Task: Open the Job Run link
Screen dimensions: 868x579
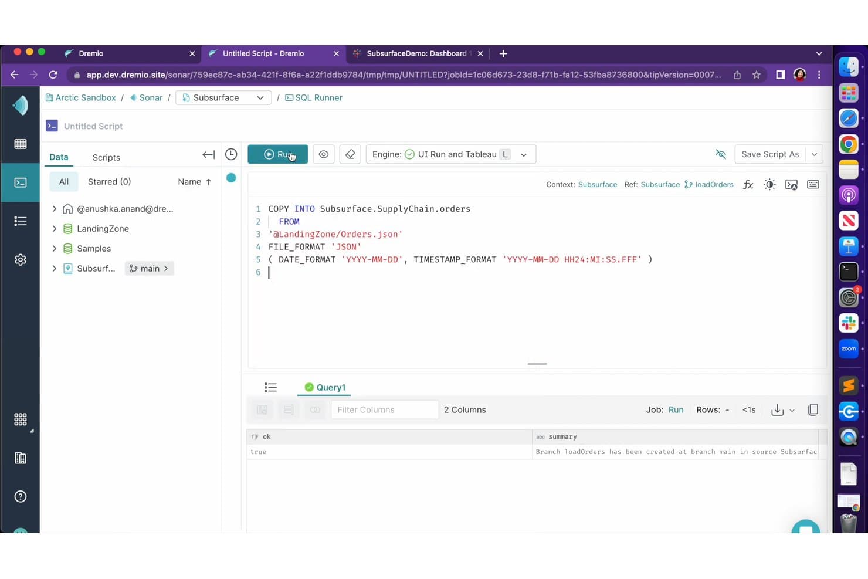Action: click(676, 410)
